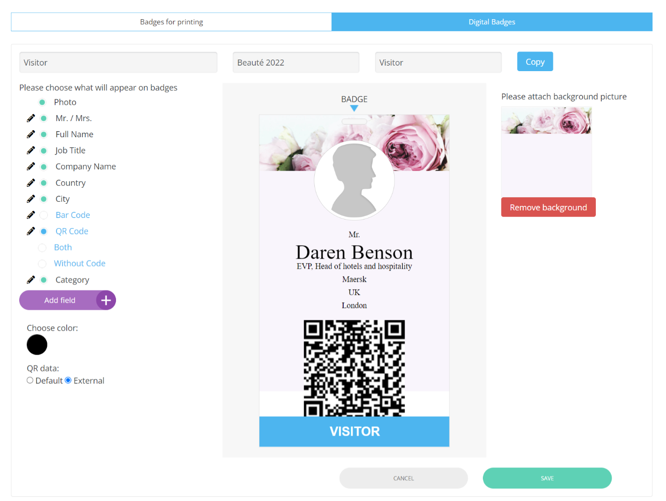Toggle the Mr. / Mrs. field visibility
The image size is (666, 501).
(44, 118)
